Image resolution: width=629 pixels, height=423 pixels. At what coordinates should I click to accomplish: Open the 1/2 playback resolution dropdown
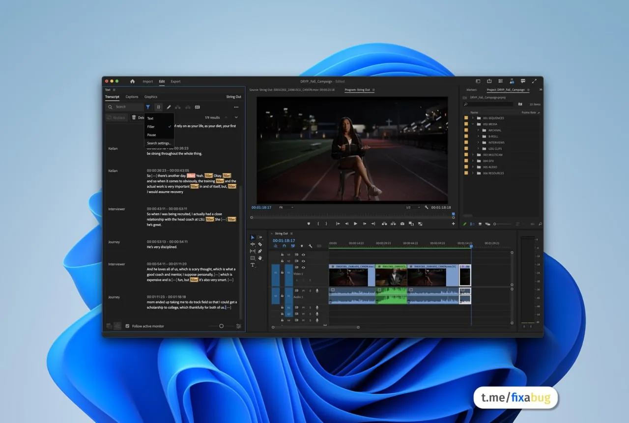(x=413, y=207)
